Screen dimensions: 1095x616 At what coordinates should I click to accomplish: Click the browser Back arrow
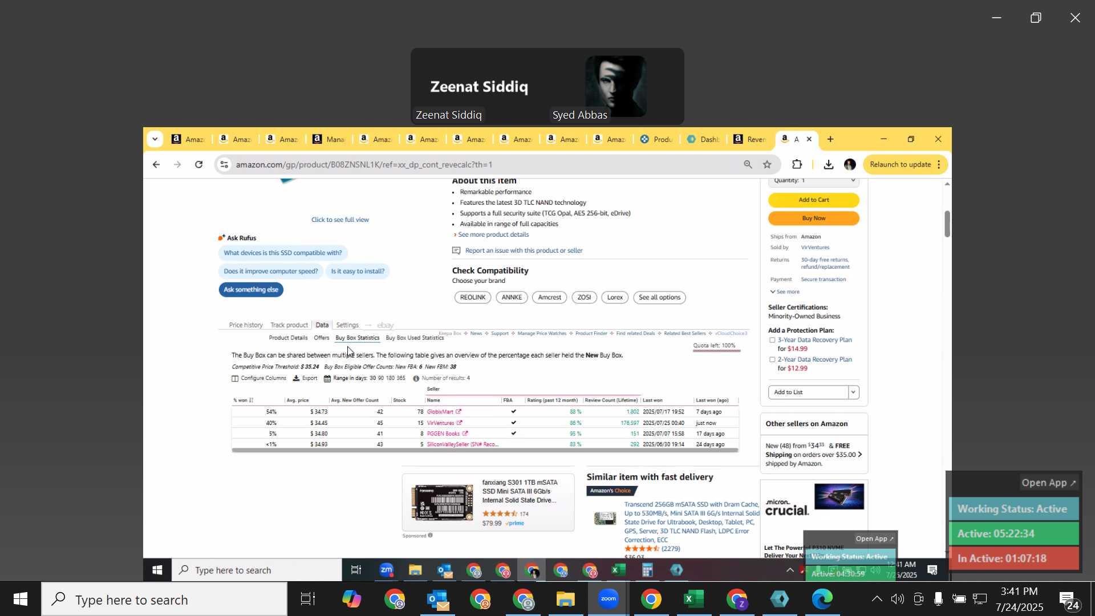(156, 165)
